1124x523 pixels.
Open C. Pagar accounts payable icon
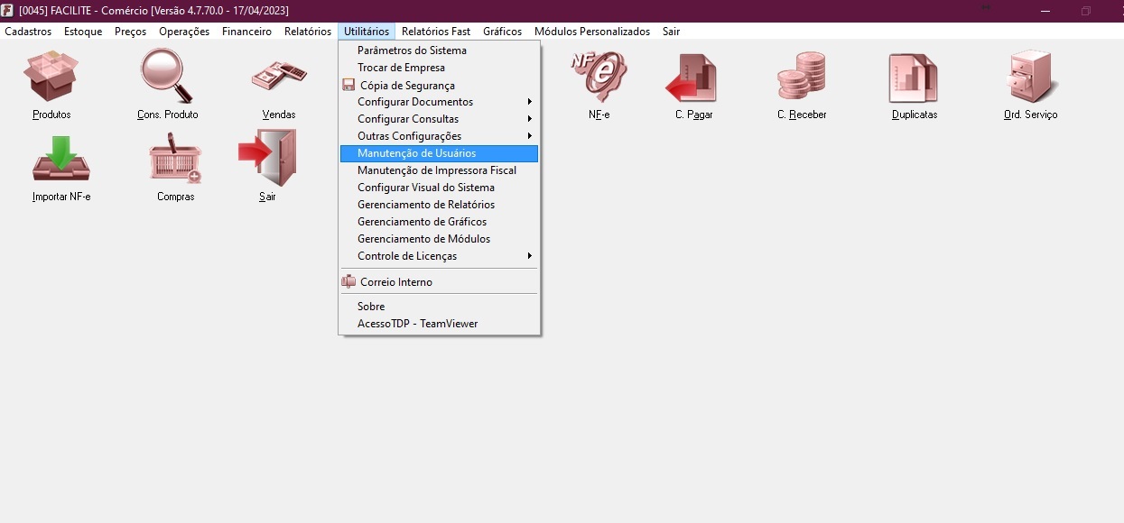point(692,77)
